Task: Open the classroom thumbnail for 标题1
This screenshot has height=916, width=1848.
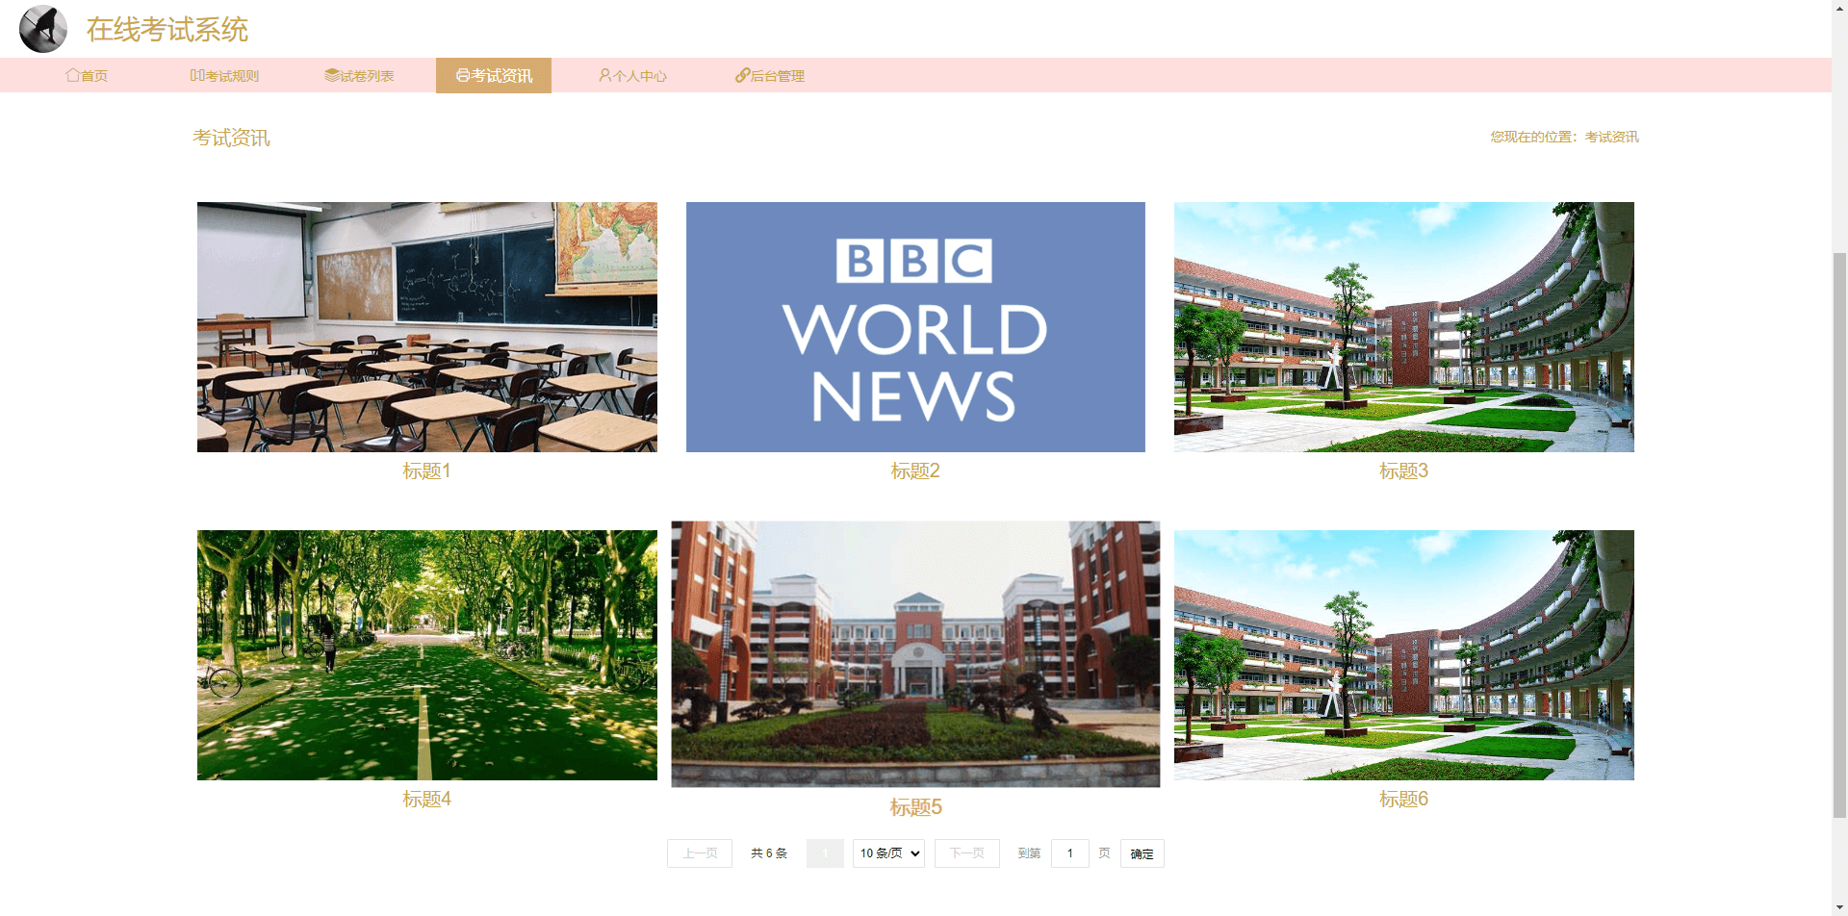Action: [427, 327]
